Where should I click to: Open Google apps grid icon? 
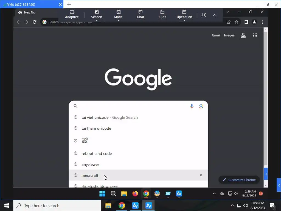tap(255, 35)
